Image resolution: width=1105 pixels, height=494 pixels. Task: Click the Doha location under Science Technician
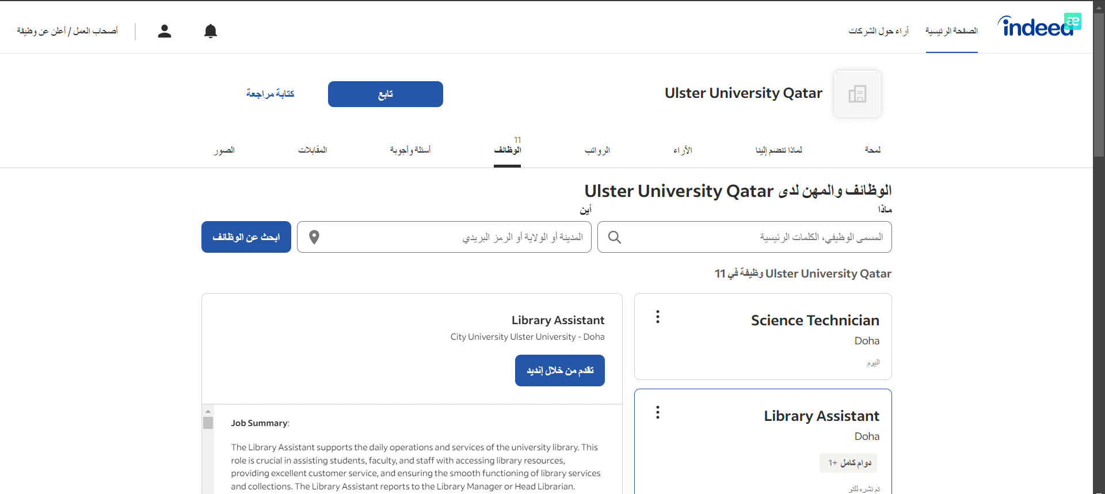[x=867, y=341]
